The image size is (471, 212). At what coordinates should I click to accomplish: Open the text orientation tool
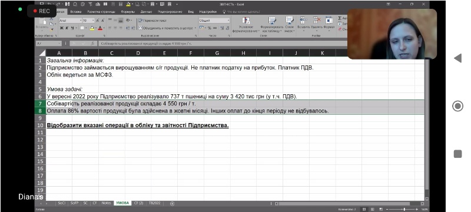(128, 21)
